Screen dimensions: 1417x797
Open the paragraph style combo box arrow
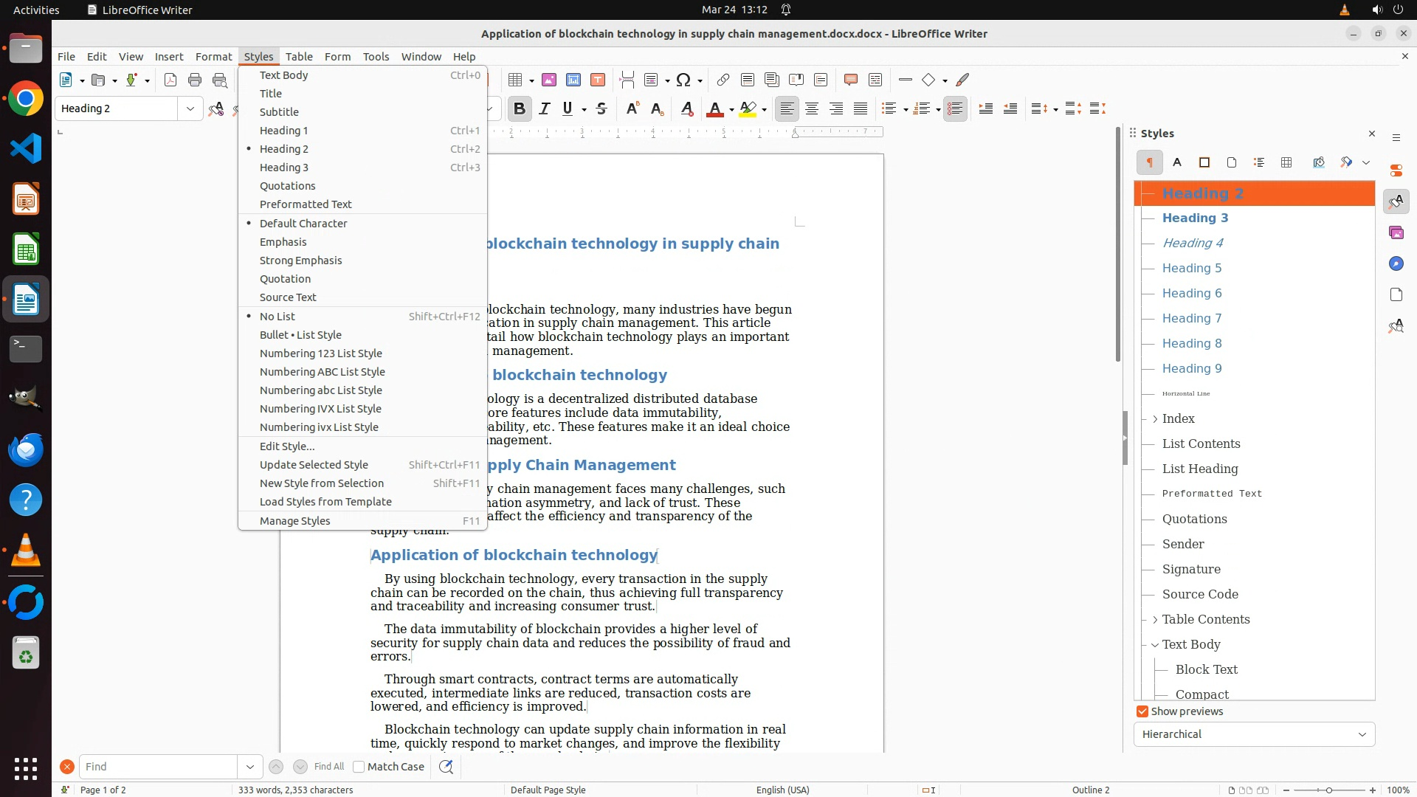pos(190,108)
